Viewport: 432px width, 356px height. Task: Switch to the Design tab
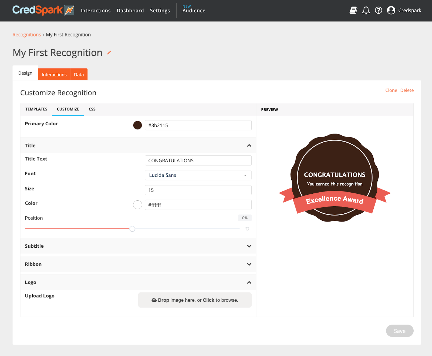pyautogui.click(x=25, y=73)
